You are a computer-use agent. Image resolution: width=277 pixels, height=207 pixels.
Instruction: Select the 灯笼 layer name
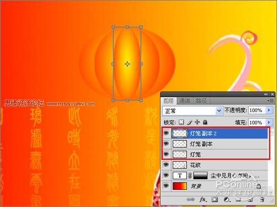[x=195, y=155]
